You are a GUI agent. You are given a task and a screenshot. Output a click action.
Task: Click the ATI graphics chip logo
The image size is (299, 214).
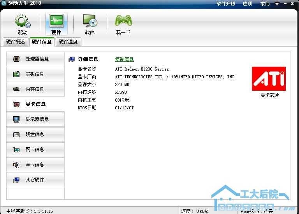(269, 79)
